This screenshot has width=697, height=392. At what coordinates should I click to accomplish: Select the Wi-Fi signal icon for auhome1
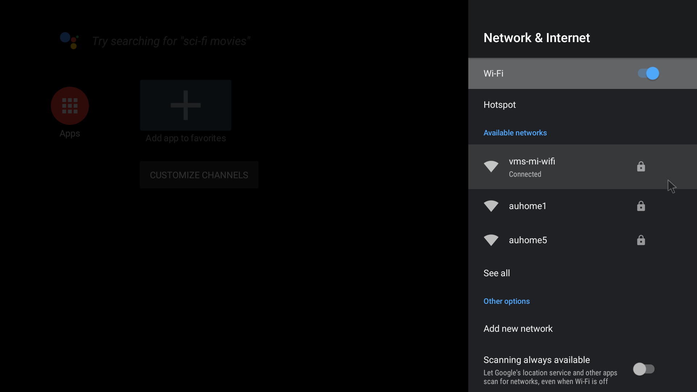click(491, 206)
